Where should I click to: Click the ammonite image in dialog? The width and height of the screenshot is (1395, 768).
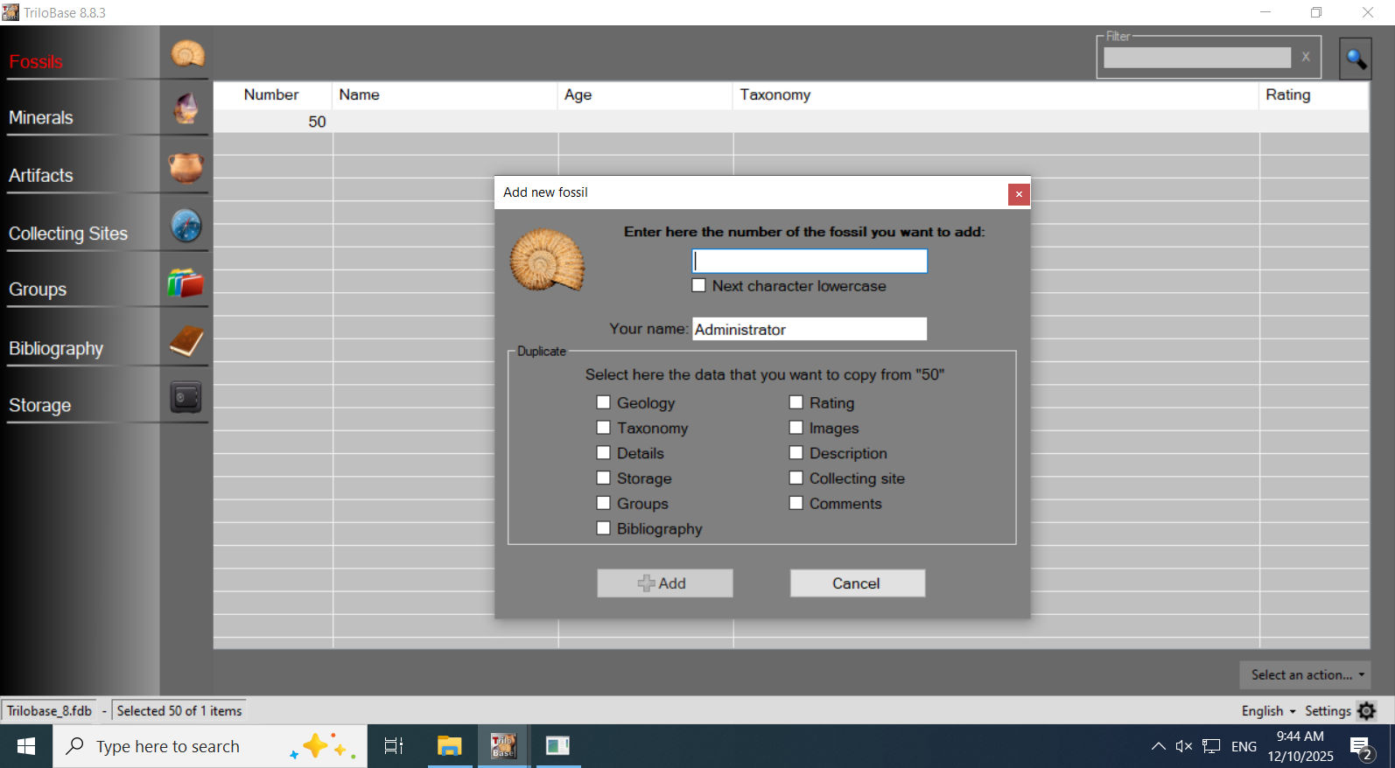click(x=547, y=260)
